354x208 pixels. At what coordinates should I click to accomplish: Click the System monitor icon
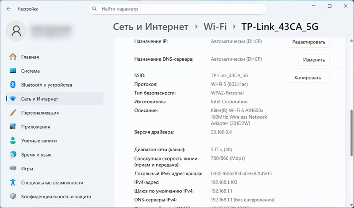13,71
